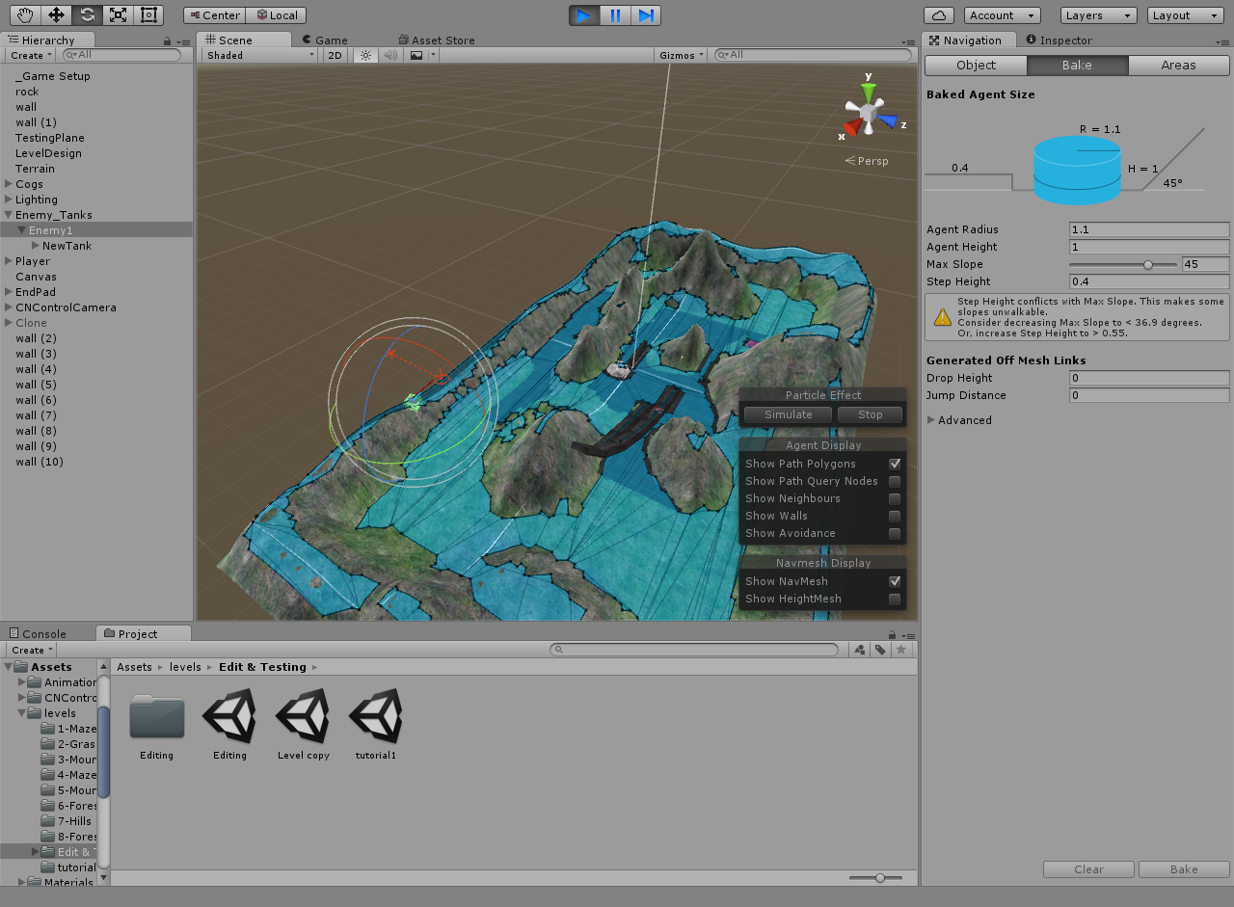Open the Layers dropdown
Image resolution: width=1234 pixels, height=907 pixels.
click(x=1099, y=15)
